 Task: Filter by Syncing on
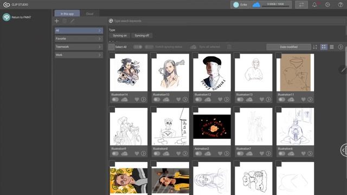point(119,36)
